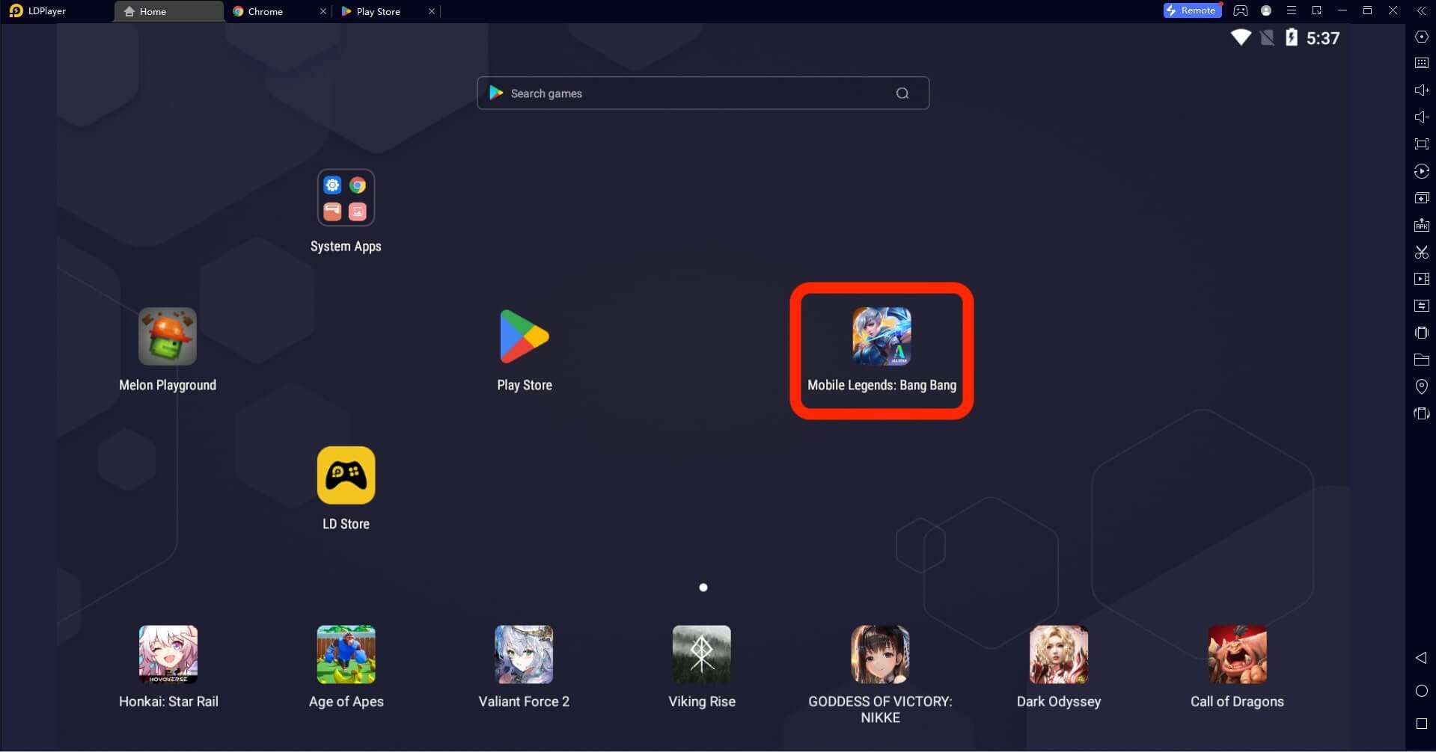Open user account avatar icon
Viewport: 1436px width, 752px height.
pos(1266,10)
